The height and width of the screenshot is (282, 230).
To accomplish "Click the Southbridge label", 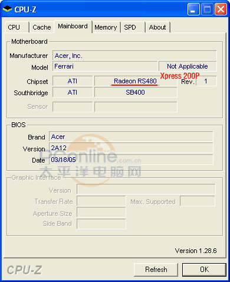I will [x=31, y=93].
